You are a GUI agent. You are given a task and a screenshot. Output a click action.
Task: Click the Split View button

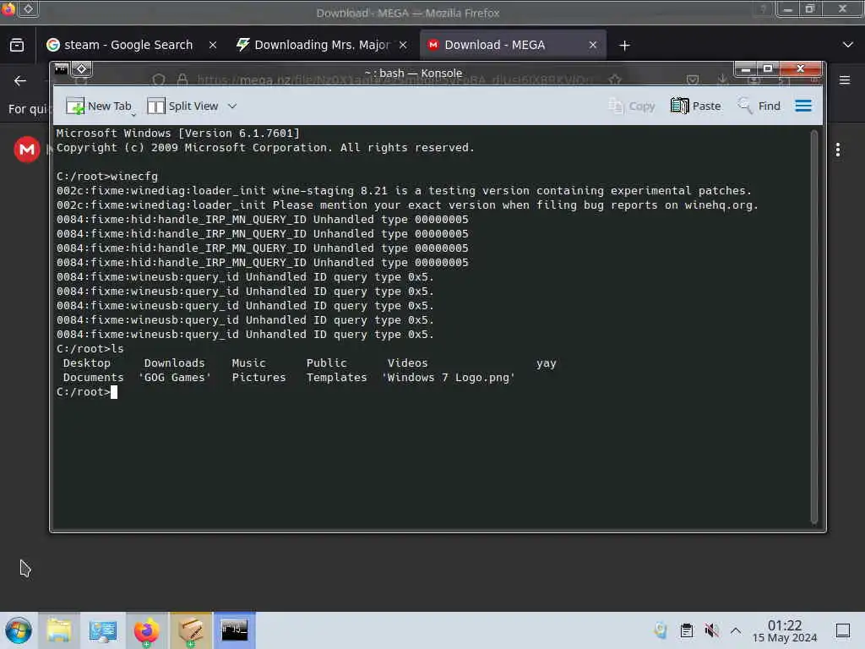(x=182, y=106)
